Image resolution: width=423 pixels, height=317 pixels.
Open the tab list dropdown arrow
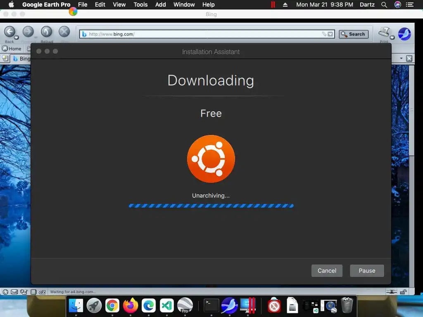401,58
